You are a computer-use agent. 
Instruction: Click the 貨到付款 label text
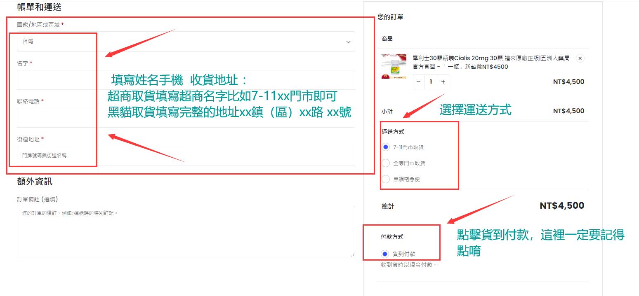tap(404, 254)
